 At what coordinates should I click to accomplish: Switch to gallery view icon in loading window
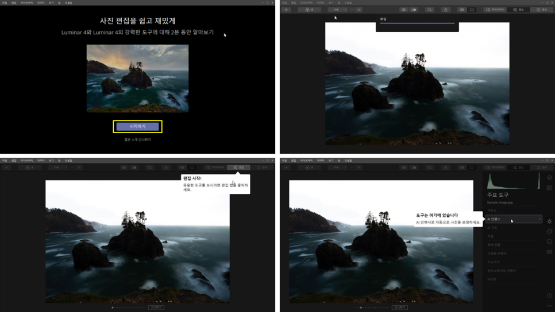(x=462, y=10)
